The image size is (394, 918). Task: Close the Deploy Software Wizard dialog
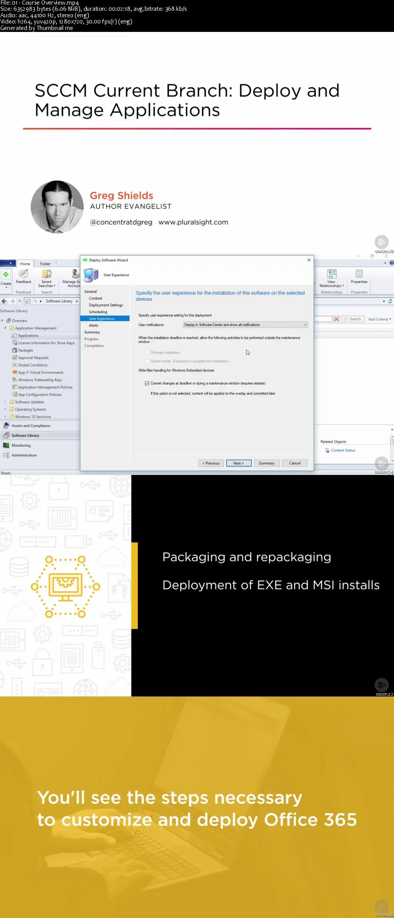[309, 260]
